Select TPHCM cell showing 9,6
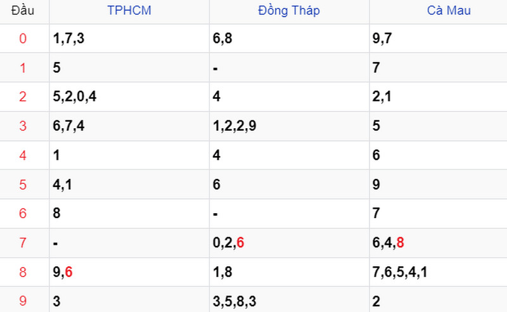 [x=129, y=272]
